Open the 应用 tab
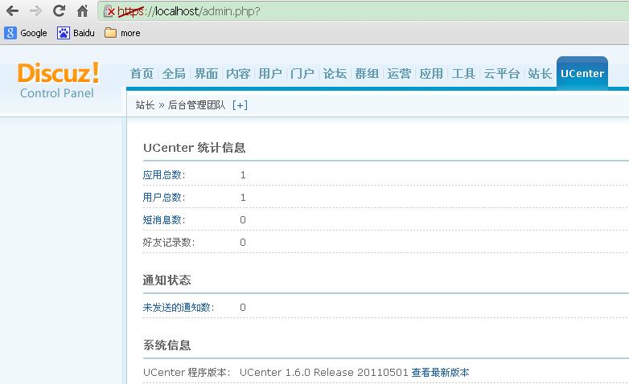The image size is (629, 384). tap(431, 73)
